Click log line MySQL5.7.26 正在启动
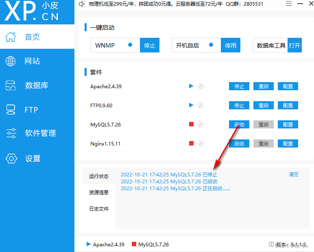Viewport: 314px width, 252px height. point(175,189)
